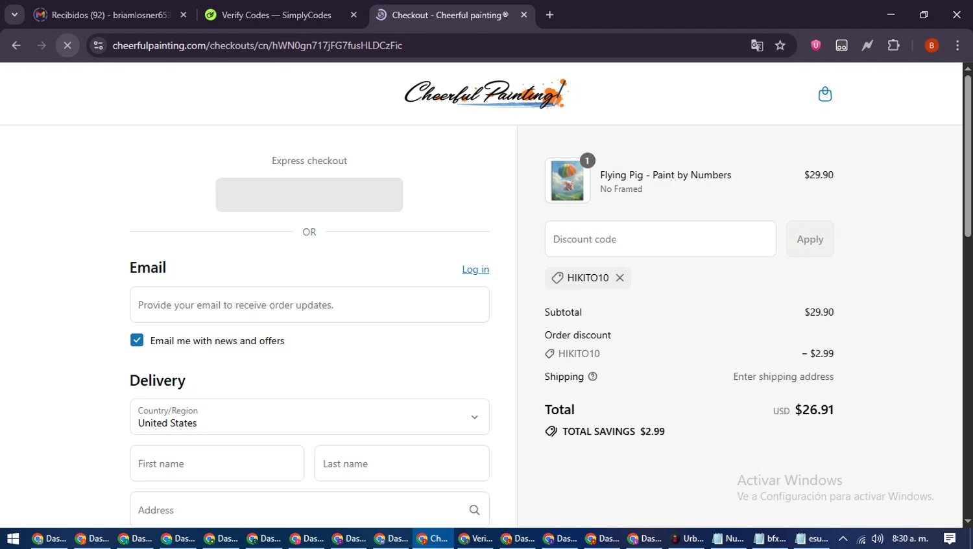Remove the HIKITO10 discount tag
The height and width of the screenshot is (549, 973).
pyautogui.click(x=620, y=277)
